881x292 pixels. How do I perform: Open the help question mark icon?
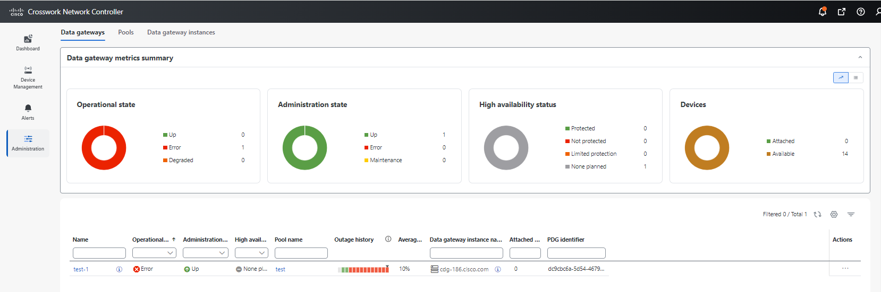pyautogui.click(x=861, y=12)
